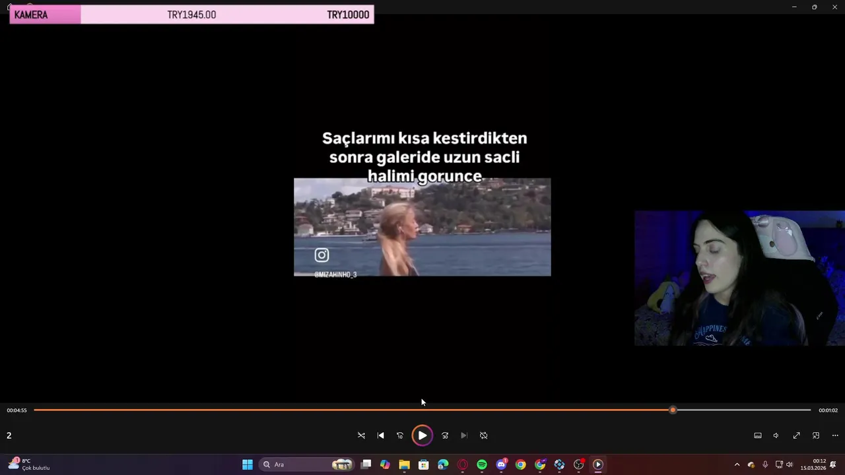Viewport: 845px width, 475px height.
Task: Open Opera browser from the taskbar
Action: click(x=462, y=464)
